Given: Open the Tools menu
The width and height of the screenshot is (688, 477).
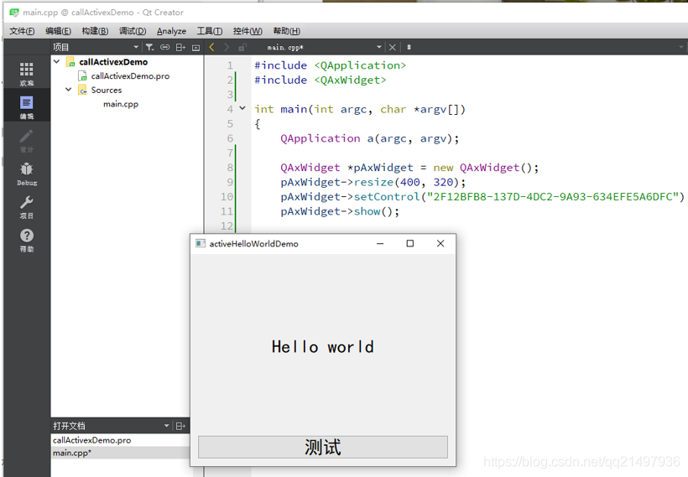Looking at the screenshot, I should pos(209,31).
